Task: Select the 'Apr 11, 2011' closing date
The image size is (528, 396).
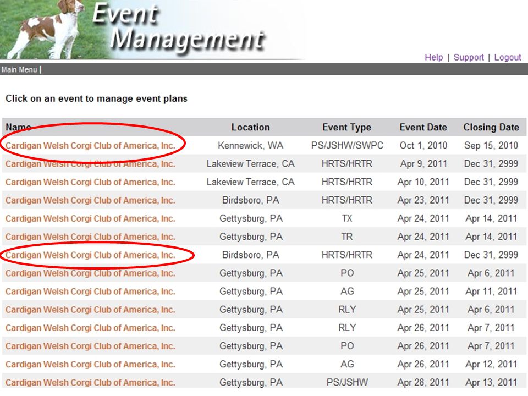Action: point(491,291)
